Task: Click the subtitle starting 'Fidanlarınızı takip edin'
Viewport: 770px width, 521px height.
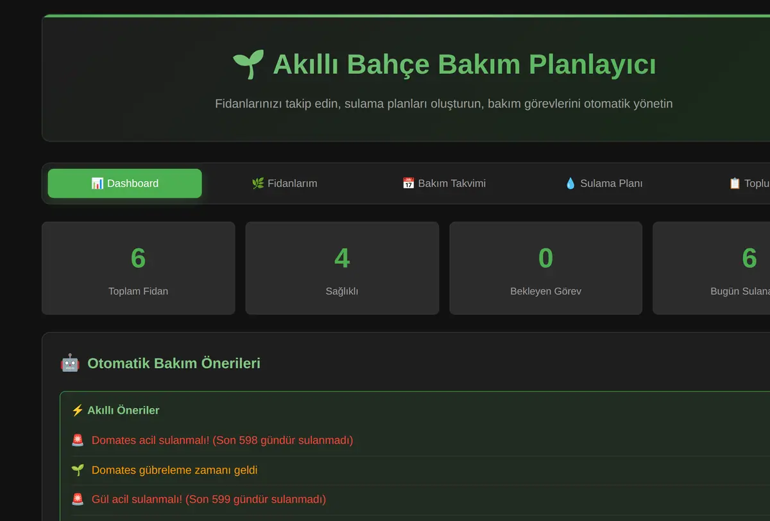Action: tap(444, 103)
